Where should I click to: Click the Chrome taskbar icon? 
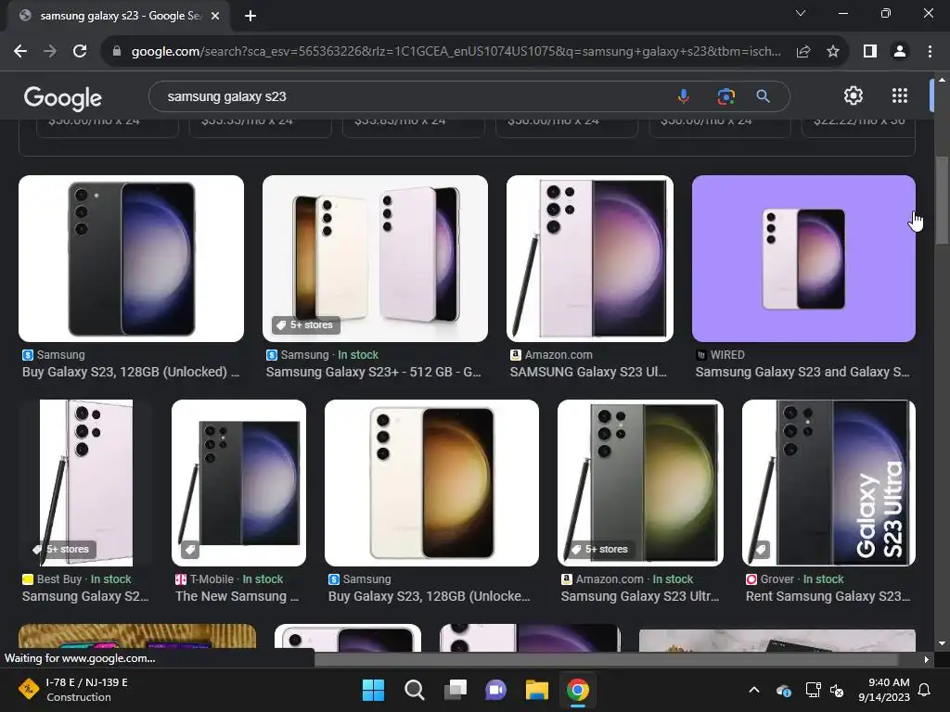(578, 690)
